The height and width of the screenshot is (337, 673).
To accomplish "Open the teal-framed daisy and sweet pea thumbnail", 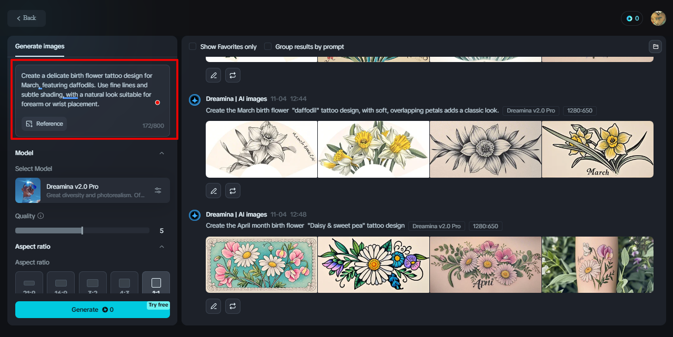I will [x=262, y=264].
